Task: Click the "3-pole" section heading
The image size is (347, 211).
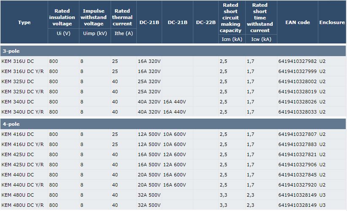Action: [11, 51]
